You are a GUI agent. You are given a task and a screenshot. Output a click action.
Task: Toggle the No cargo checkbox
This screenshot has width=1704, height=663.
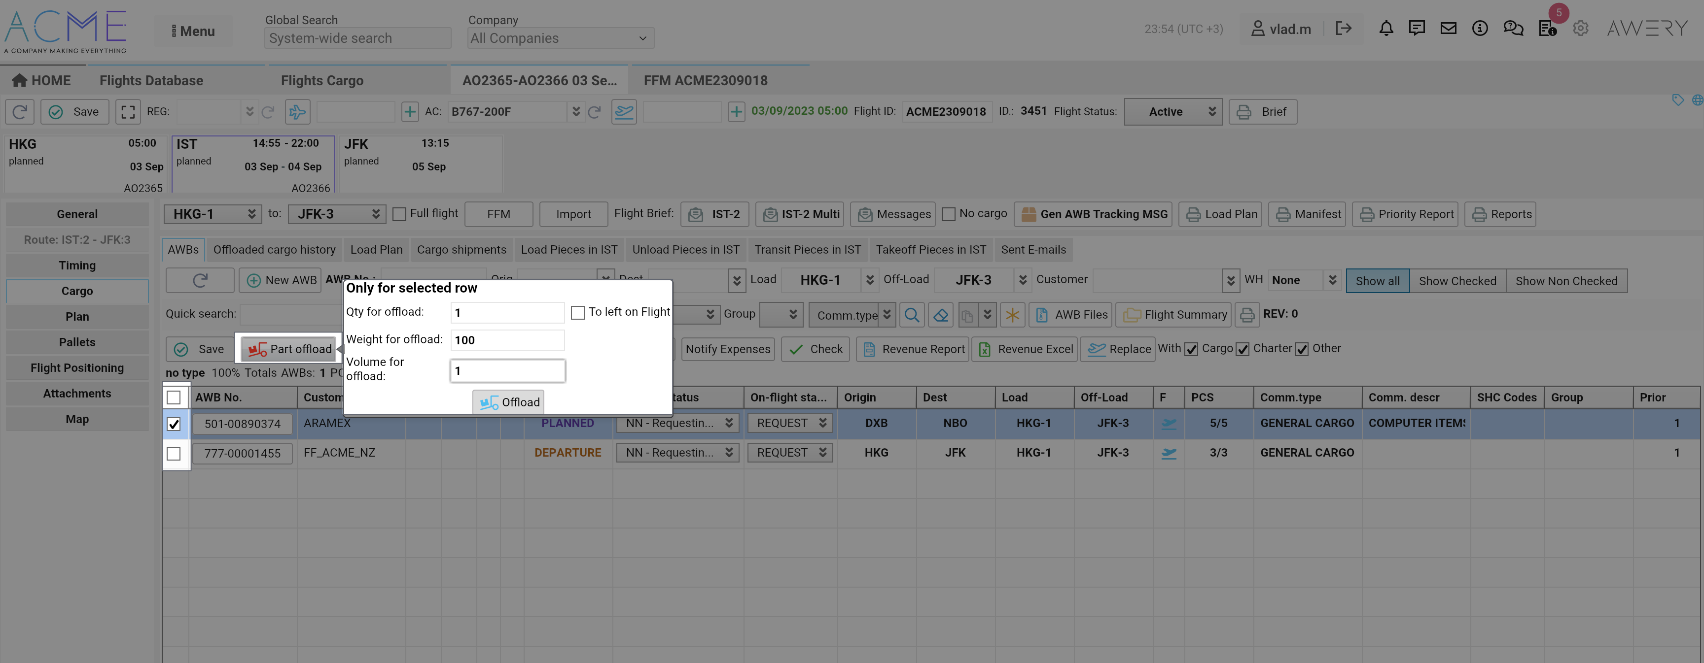tap(949, 214)
